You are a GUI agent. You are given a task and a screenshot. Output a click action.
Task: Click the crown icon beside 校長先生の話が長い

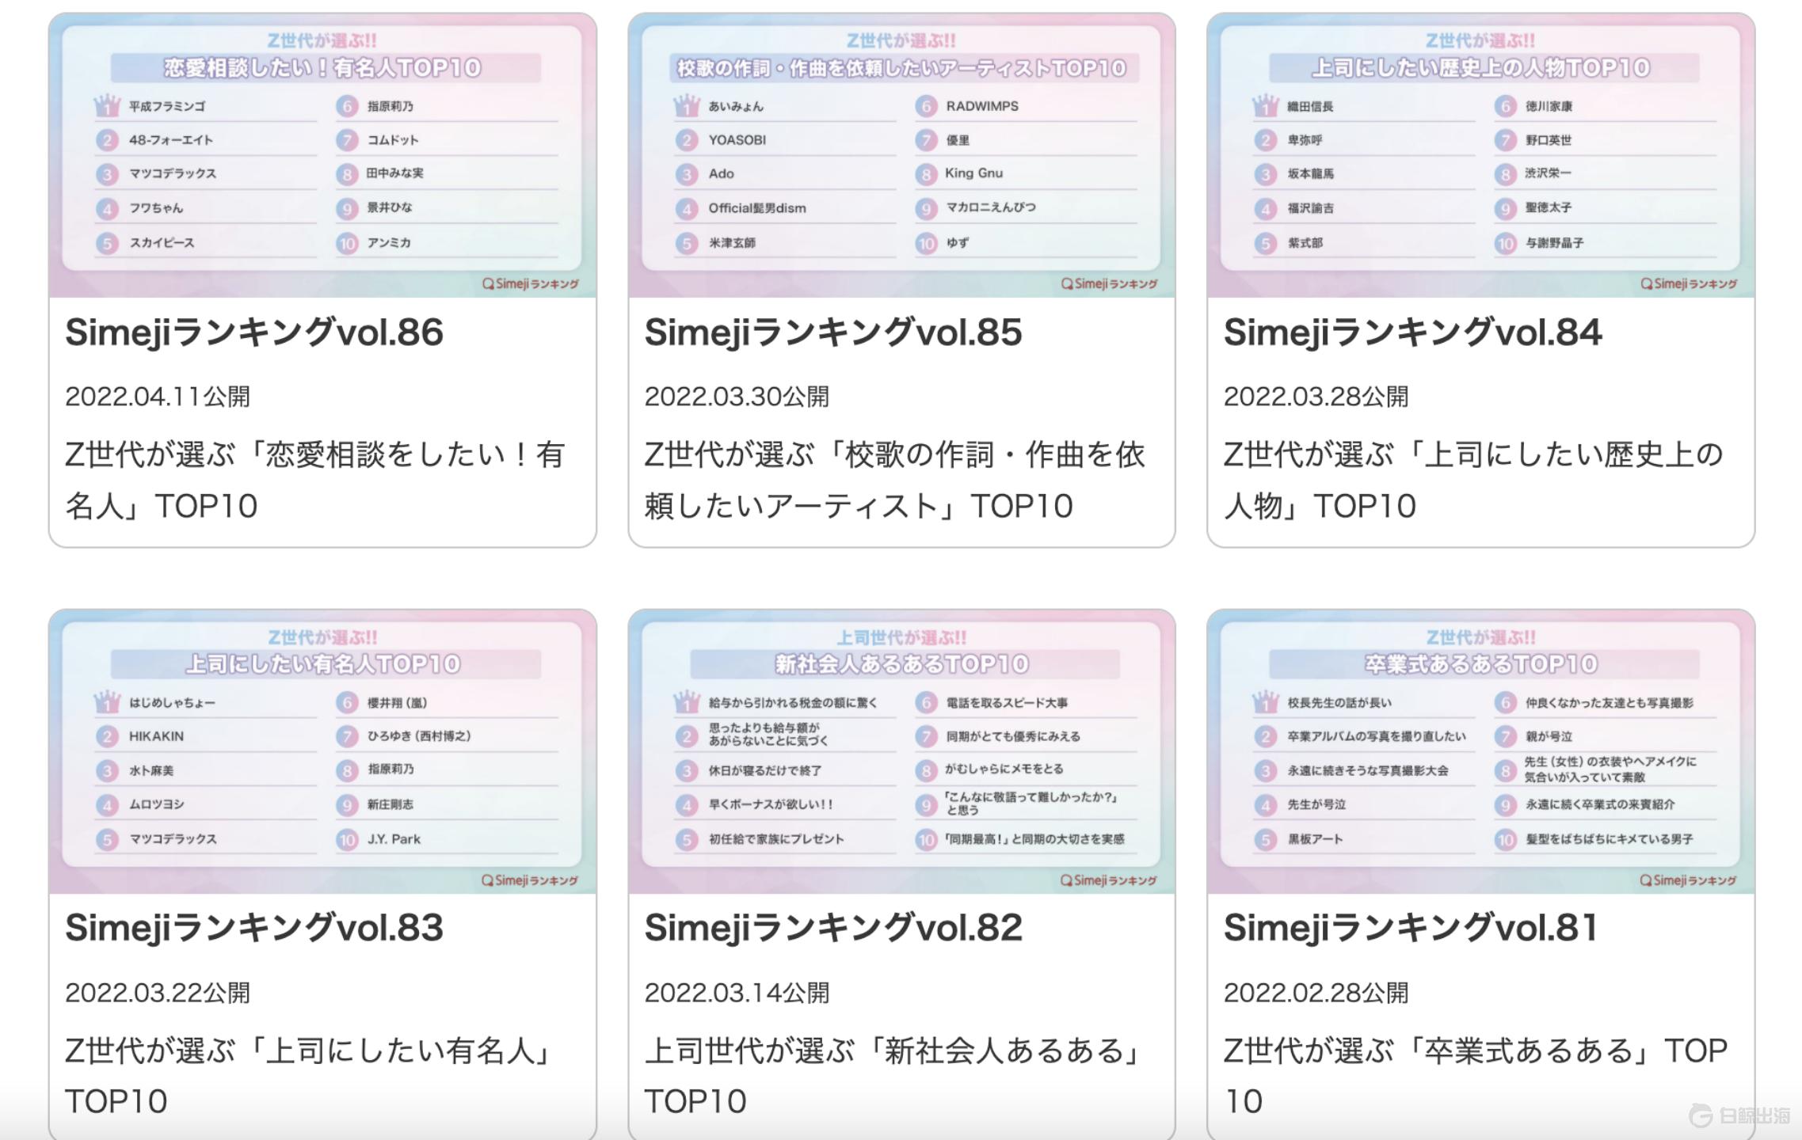(x=1265, y=701)
